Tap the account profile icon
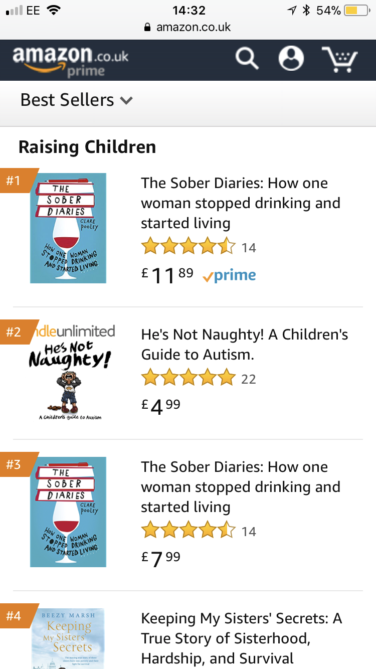Image resolution: width=376 pixels, height=669 pixels. 291,59
